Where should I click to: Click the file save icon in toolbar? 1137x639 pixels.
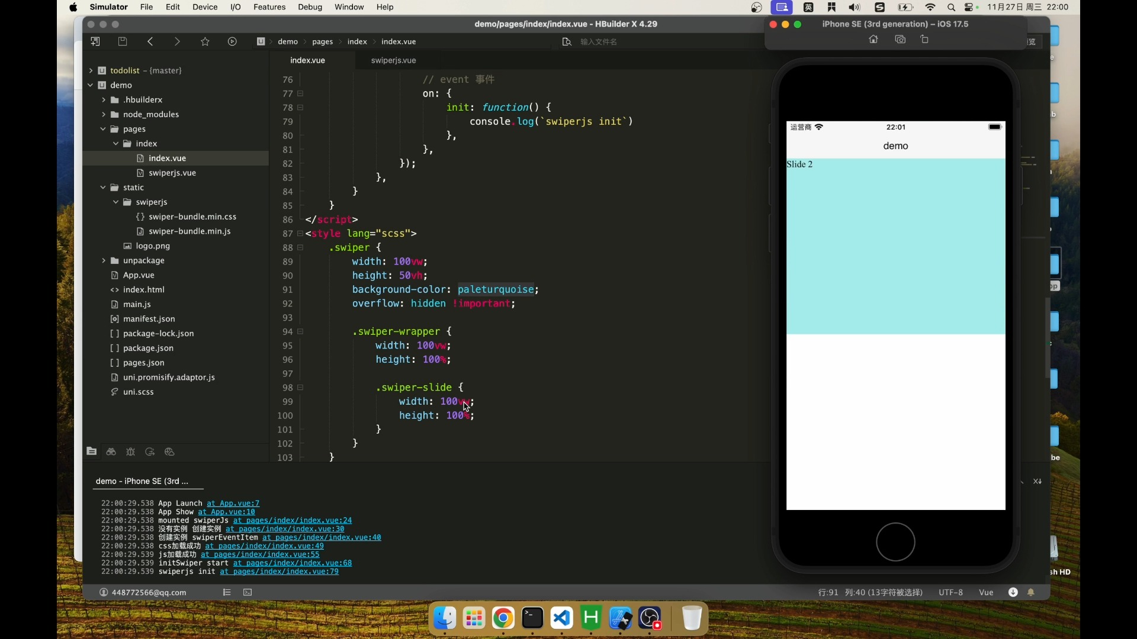[121, 41]
